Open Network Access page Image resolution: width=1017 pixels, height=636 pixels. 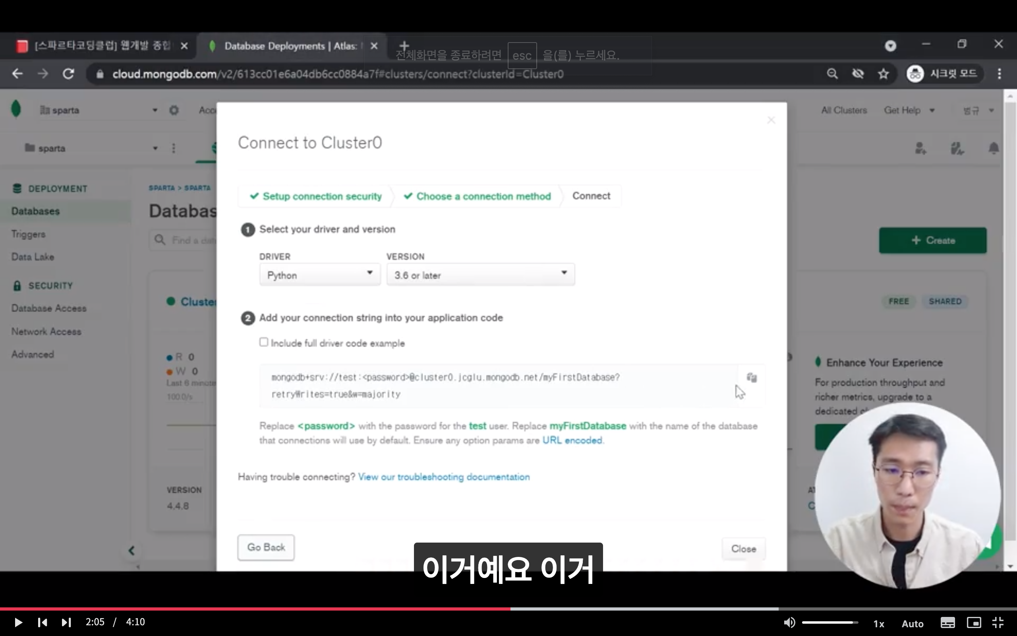click(x=46, y=332)
